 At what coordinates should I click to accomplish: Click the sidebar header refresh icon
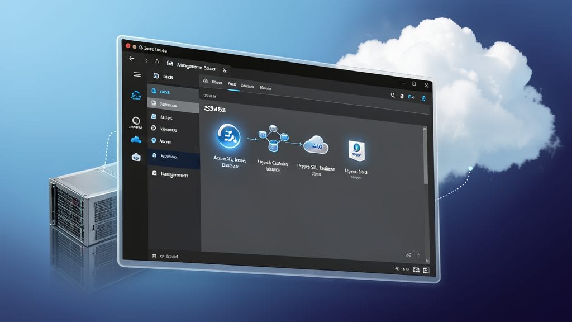[156, 76]
